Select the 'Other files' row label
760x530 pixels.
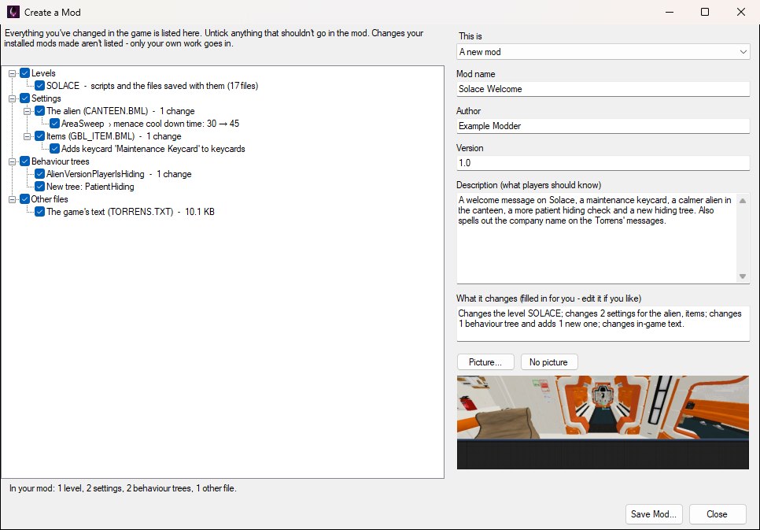[50, 199]
